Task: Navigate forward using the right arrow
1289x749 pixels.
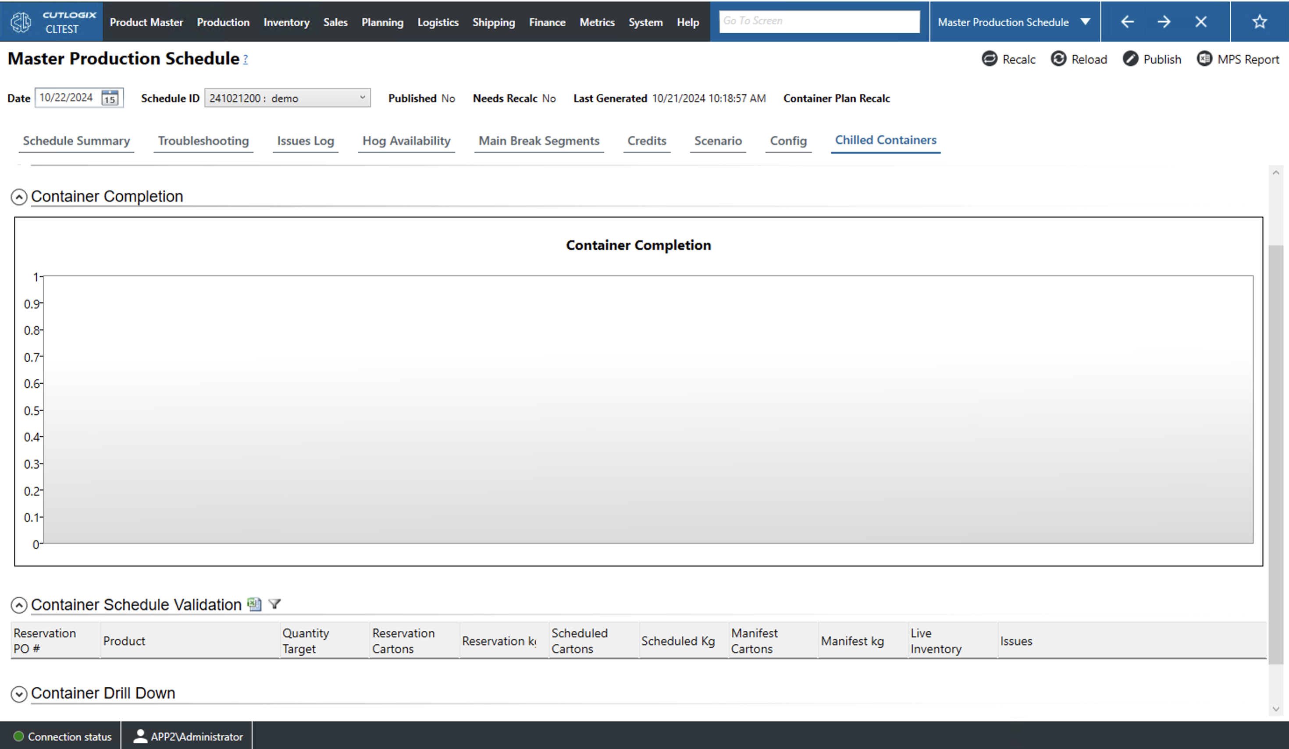Action: tap(1164, 21)
